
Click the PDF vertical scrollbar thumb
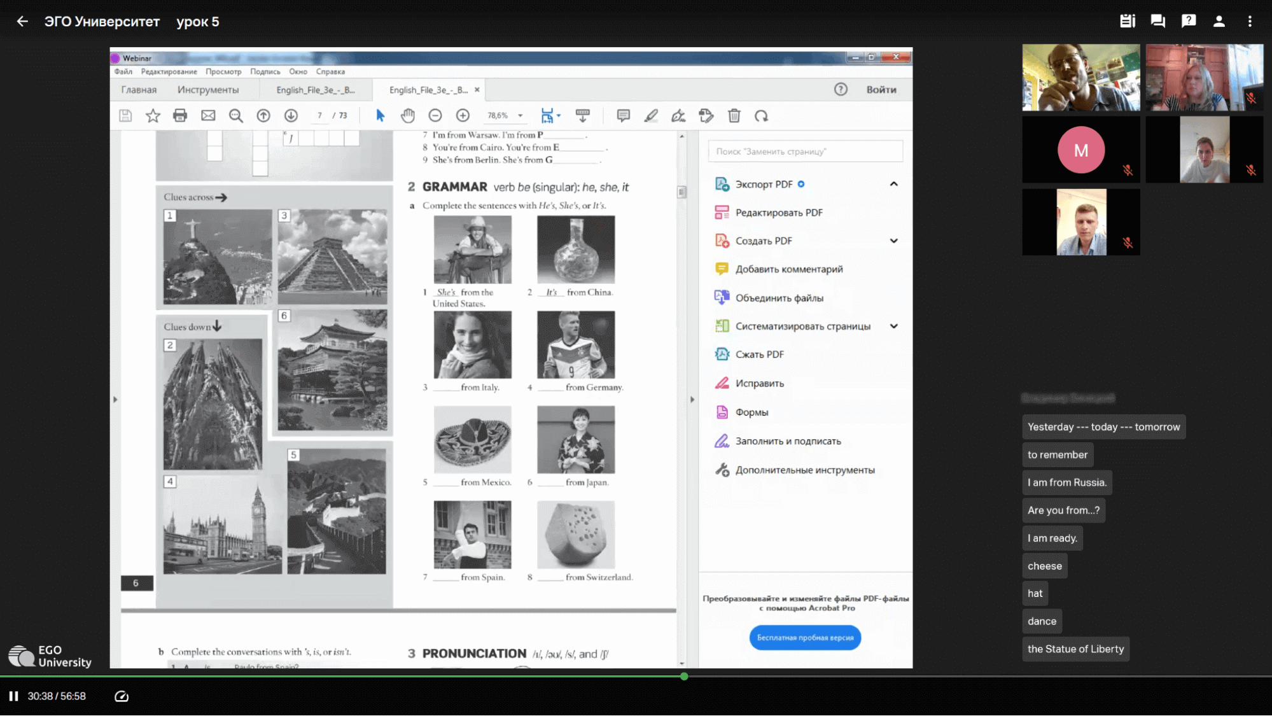point(681,192)
